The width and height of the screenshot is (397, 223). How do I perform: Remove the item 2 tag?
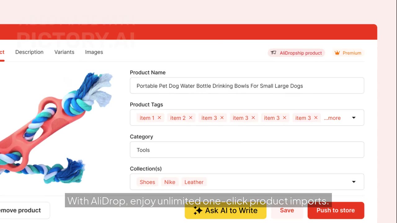point(191,118)
